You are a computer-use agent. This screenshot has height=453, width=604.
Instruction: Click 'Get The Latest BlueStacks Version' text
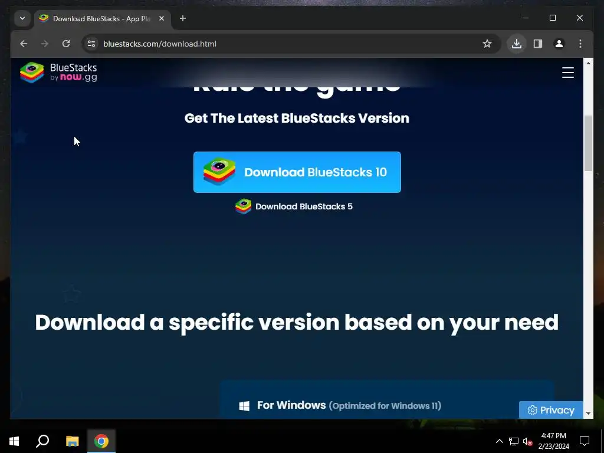point(297,118)
